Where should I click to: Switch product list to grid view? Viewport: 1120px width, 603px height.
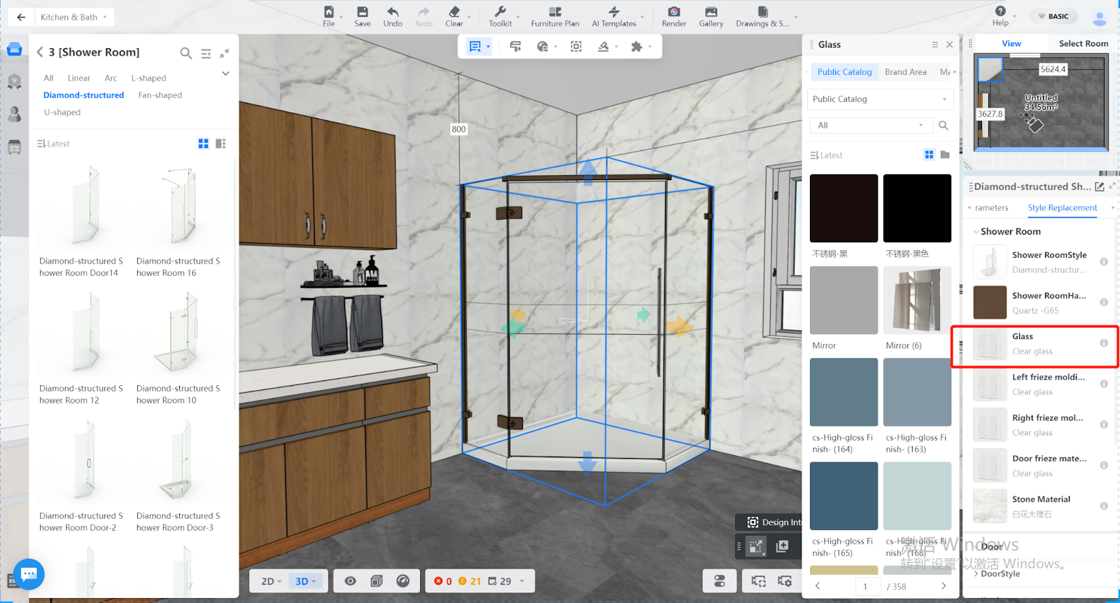pos(203,144)
